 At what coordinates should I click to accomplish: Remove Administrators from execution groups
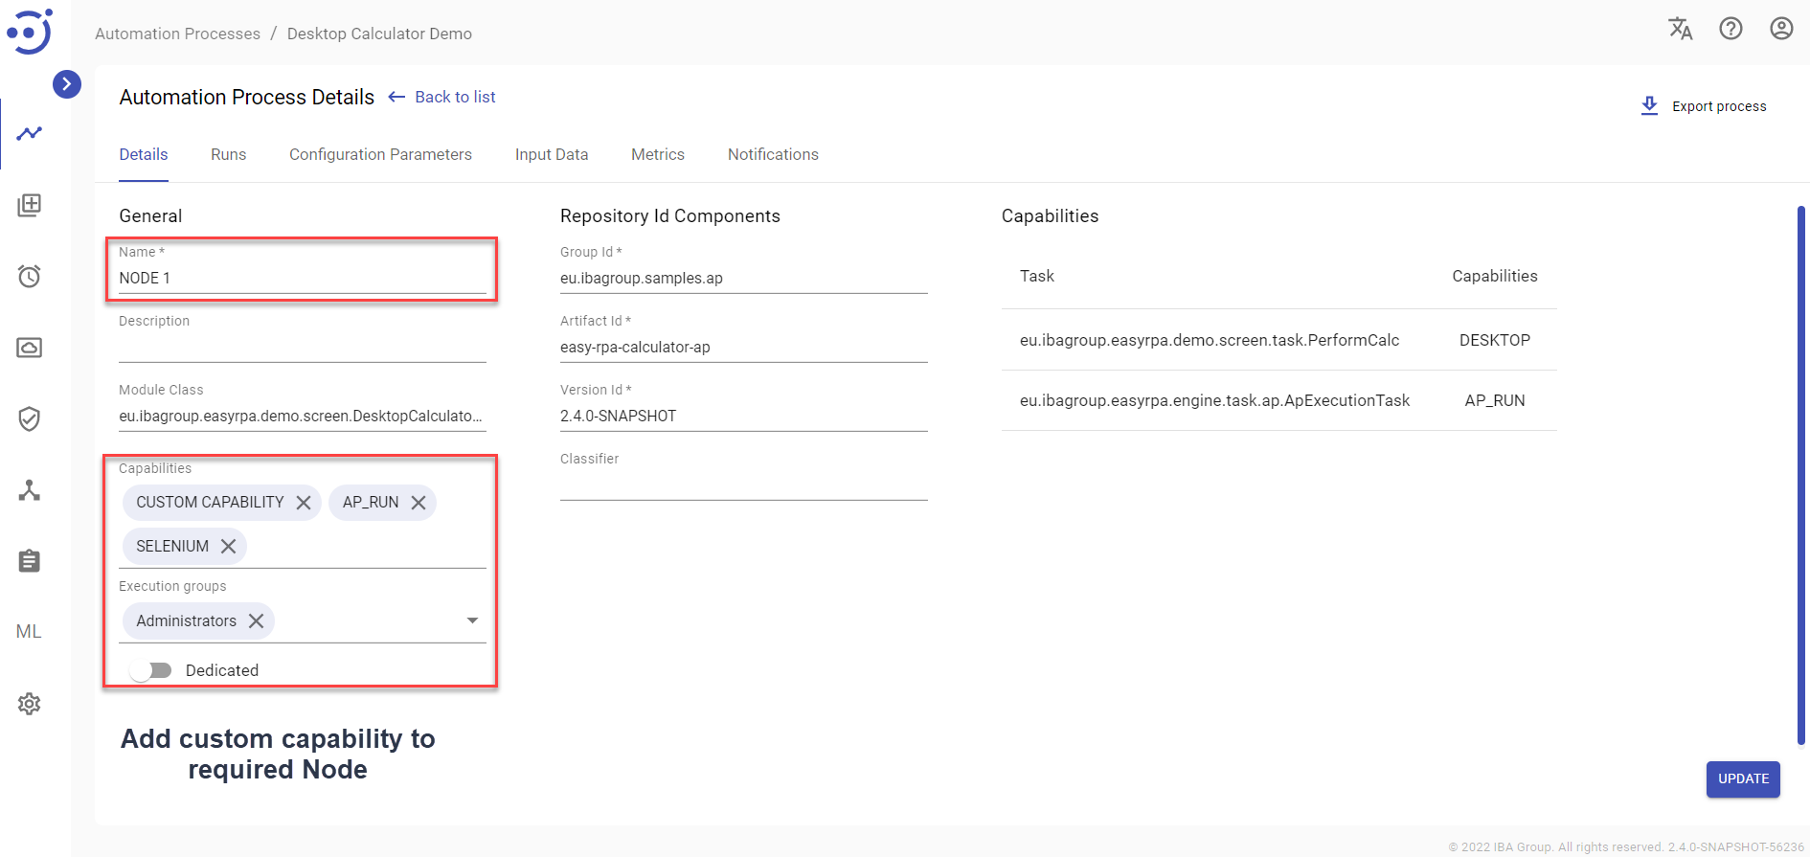pos(256,621)
